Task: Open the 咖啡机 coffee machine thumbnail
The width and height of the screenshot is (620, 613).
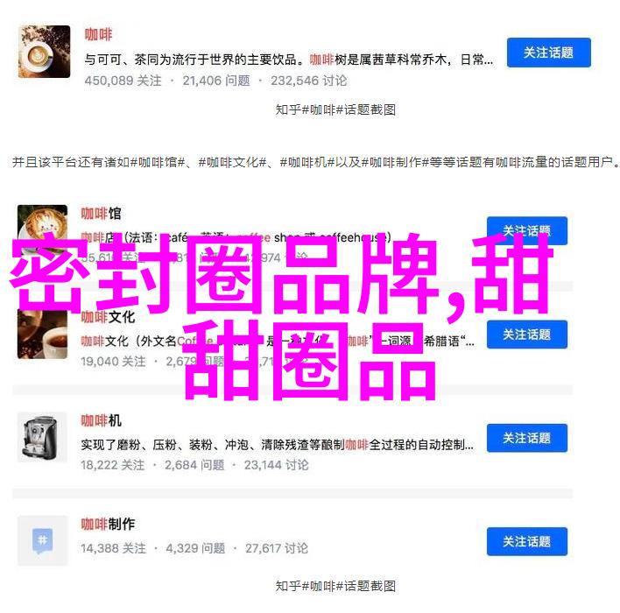Action: 42,437
